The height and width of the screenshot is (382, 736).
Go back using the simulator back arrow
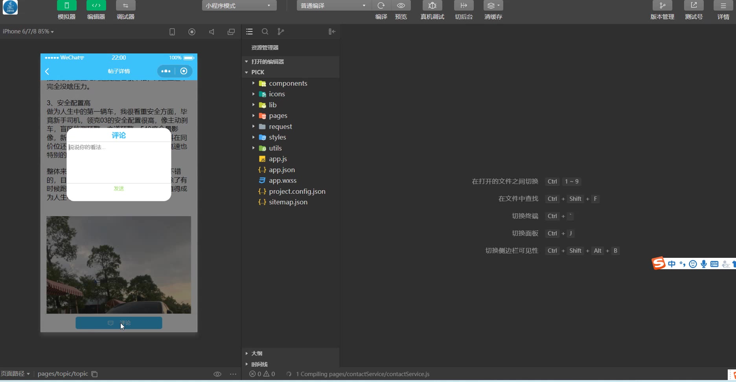(x=47, y=71)
